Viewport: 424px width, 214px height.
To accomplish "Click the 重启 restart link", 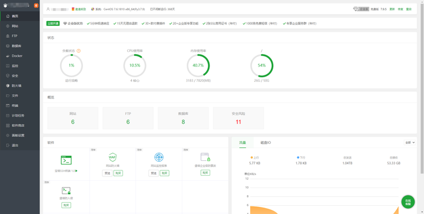I will click(x=409, y=9).
